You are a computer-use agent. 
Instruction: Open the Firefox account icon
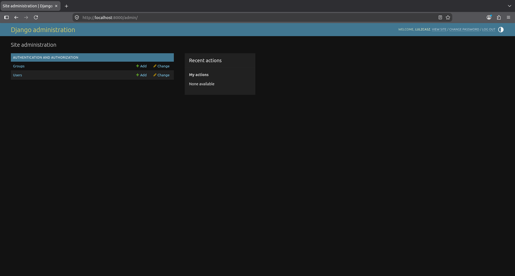click(x=489, y=17)
